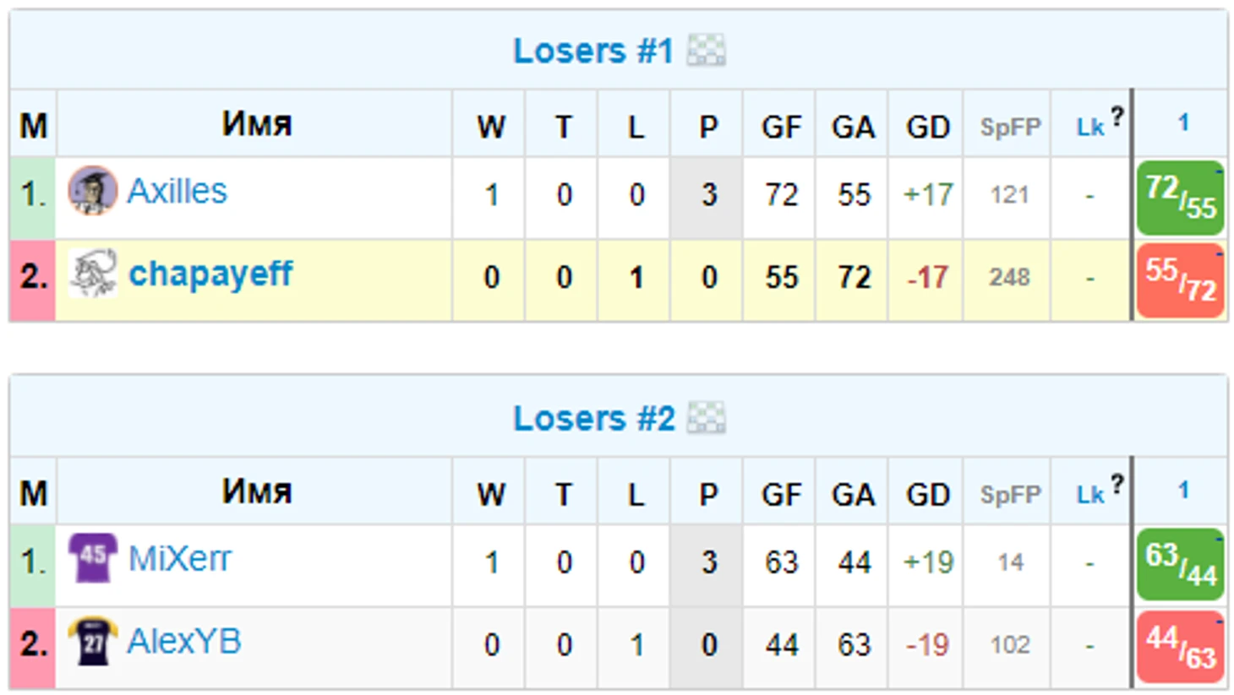The image size is (1234, 695).
Task: Click chapayeff's sketch avatar
Action: point(92,273)
